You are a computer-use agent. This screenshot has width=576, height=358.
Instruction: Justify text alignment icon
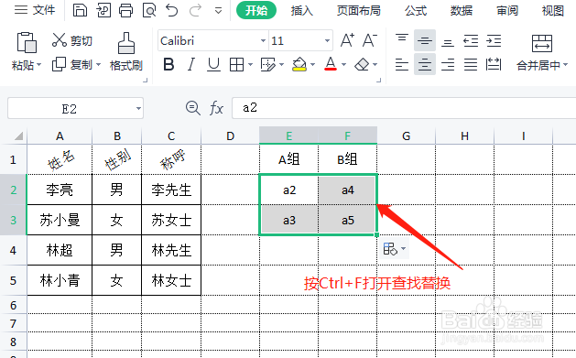click(471, 65)
